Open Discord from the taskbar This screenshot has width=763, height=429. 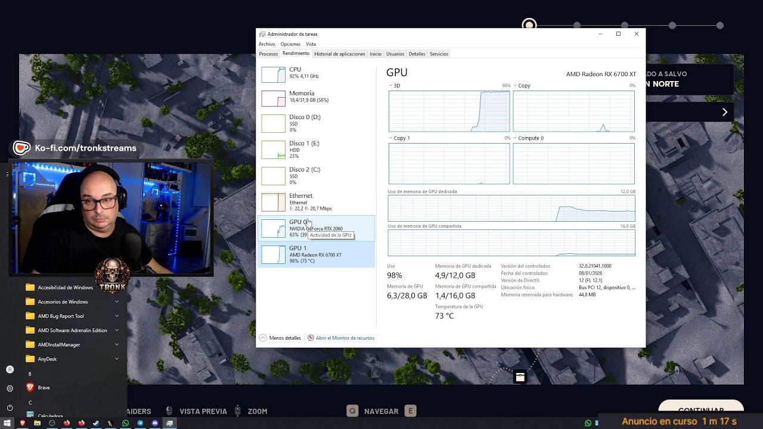[x=155, y=423]
